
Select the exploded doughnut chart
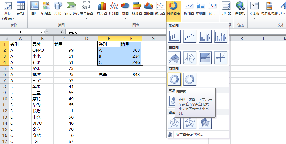pyautogui.click(x=190, y=79)
